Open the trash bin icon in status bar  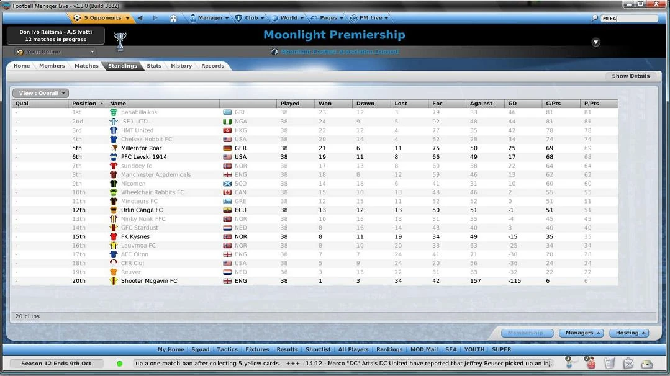point(610,364)
